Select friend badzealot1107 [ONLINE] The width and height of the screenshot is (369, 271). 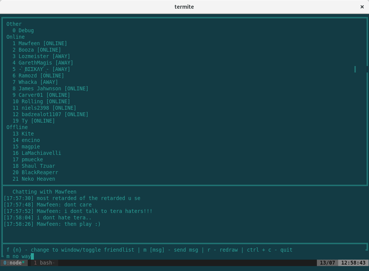50,114
